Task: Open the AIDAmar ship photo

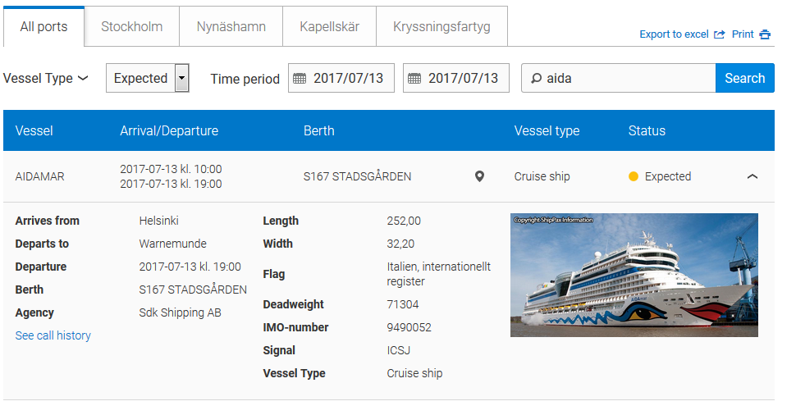Action: pyautogui.click(x=634, y=275)
